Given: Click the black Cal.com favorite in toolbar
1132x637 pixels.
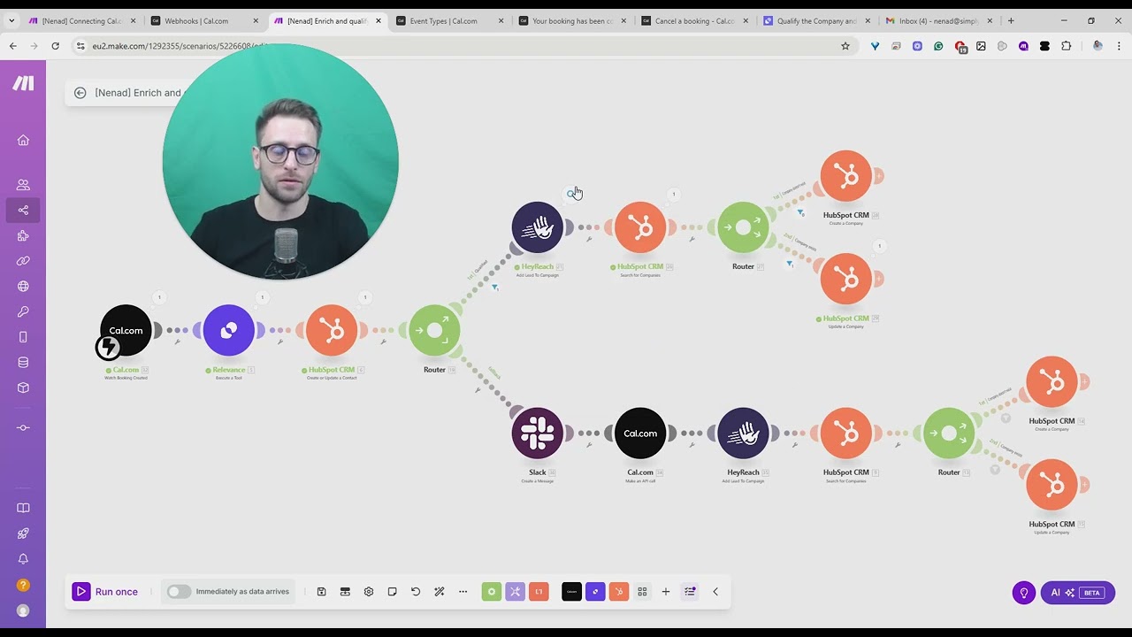Looking at the screenshot, I should click(x=572, y=592).
